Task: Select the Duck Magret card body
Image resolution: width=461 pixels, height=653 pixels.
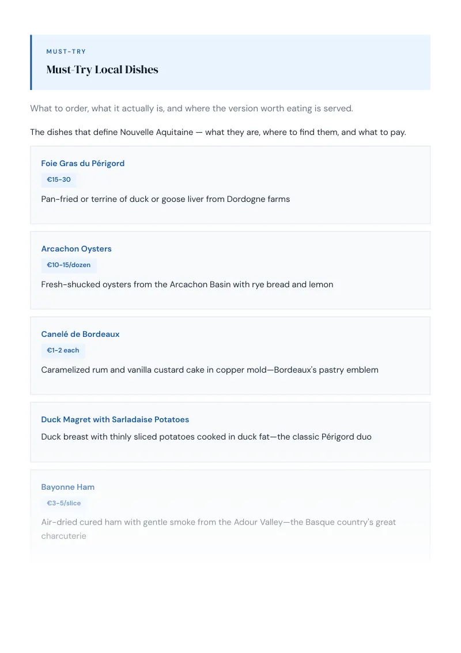Action: point(230,432)
